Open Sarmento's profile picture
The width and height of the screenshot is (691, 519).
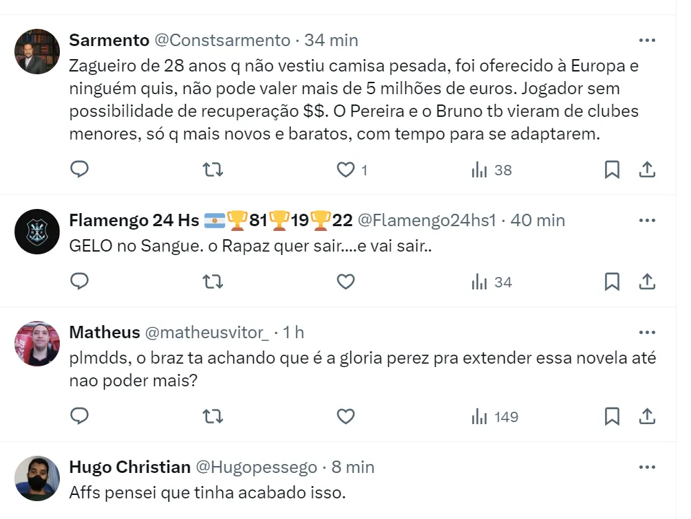click(37, 52)
